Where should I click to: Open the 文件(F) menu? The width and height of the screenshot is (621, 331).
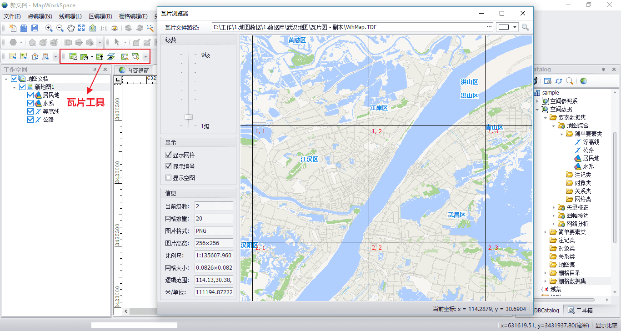12,16
